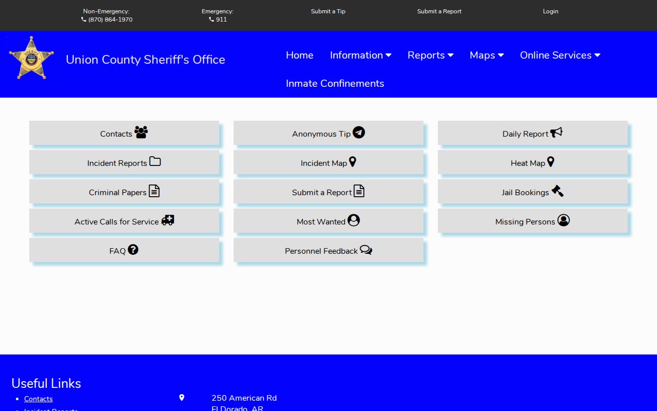Click the chat bubbles icon for Personnel Feedback
657x411 pixels.
click(x=366, y=250)
